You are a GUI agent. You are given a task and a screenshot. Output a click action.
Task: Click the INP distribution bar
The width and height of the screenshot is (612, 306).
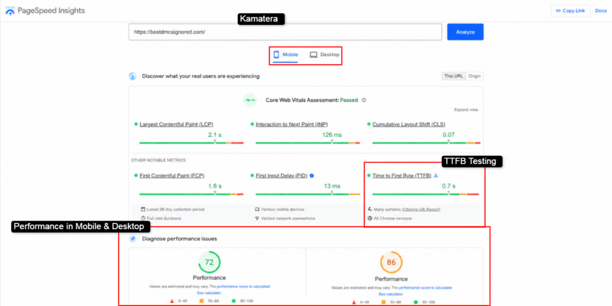click(x=308, y=143)
